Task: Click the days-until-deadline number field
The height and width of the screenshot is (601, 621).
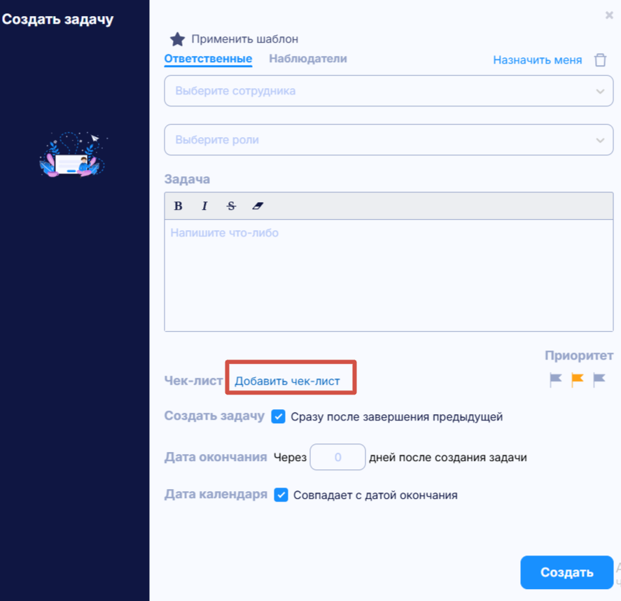Action: (337, 457)
